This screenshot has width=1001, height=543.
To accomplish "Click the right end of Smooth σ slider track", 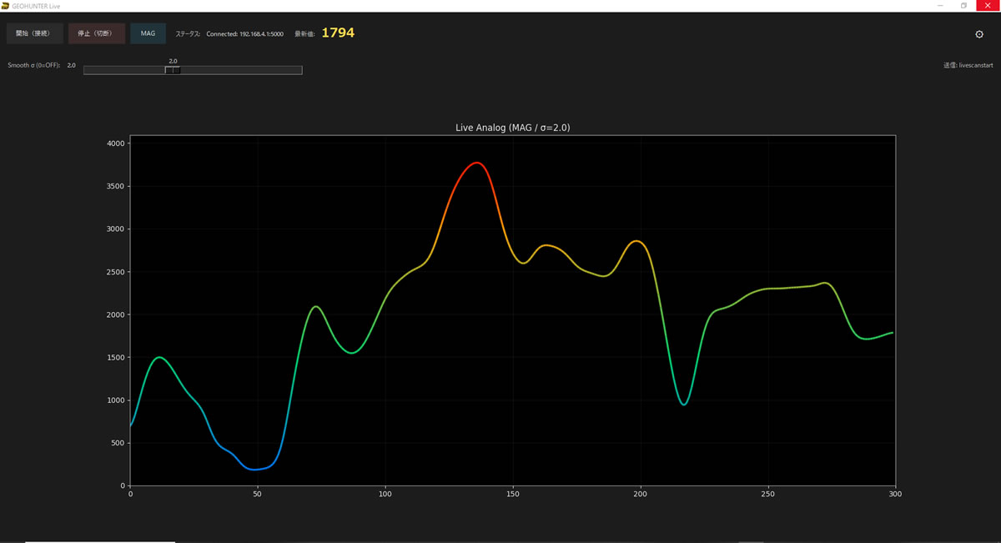I will pyautogui.click(x=299, y=70).
